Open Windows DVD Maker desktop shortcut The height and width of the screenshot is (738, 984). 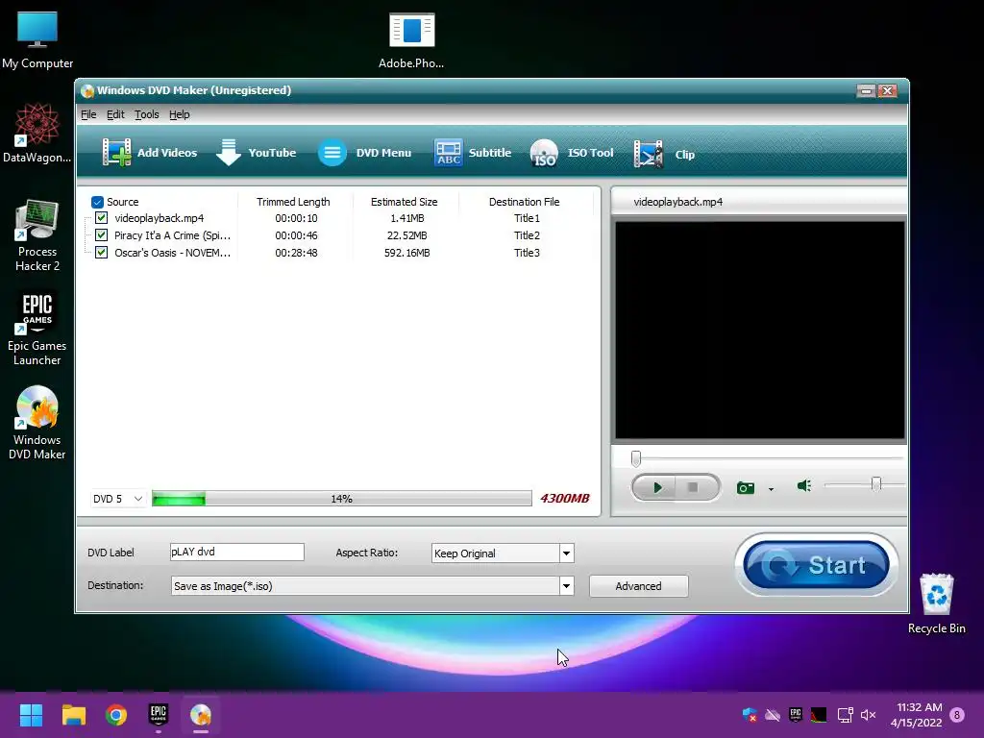(x=37, y=423)
